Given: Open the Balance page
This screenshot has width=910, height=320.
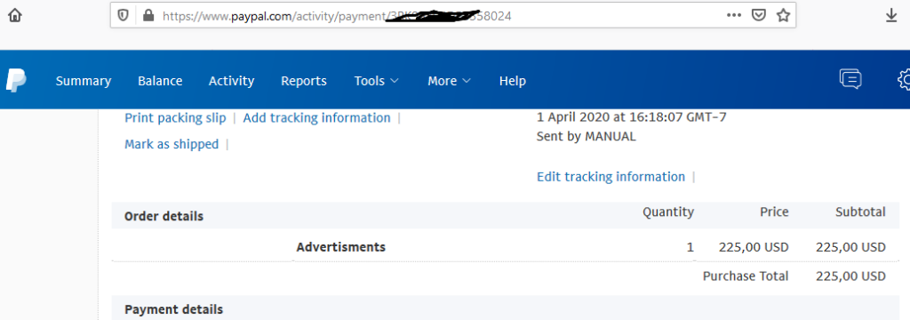Looking at the screenshot, I should [160, 81].
